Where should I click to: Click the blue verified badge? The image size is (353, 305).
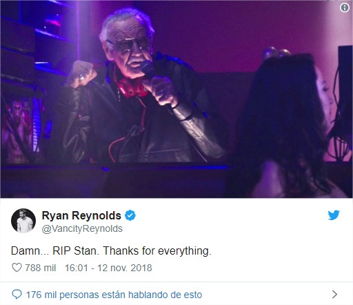click(130, 215)
